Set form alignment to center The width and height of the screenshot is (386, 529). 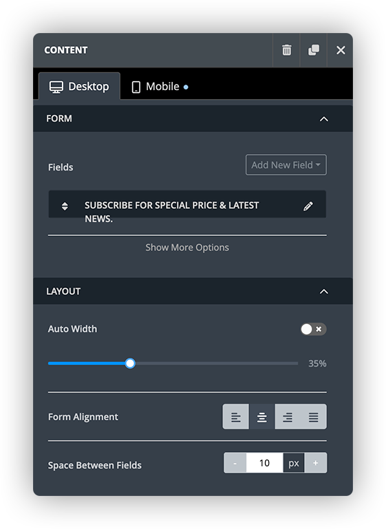tap(262, 417)
